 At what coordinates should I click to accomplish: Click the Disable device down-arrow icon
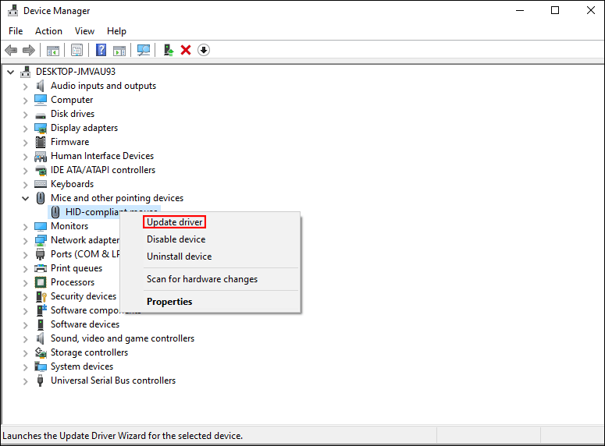click(x=204, y=50)
